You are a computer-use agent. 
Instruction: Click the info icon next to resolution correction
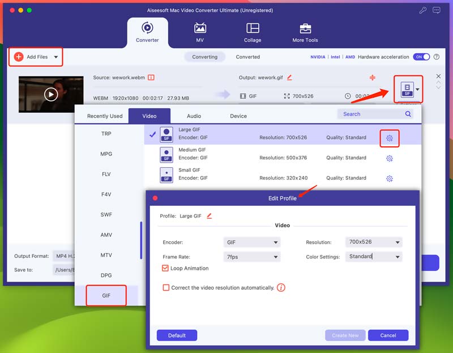coord(281,288)
